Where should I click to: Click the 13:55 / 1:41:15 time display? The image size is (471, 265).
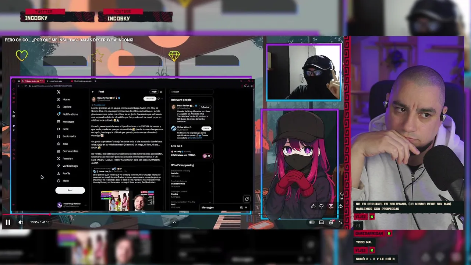coord(40,222)
